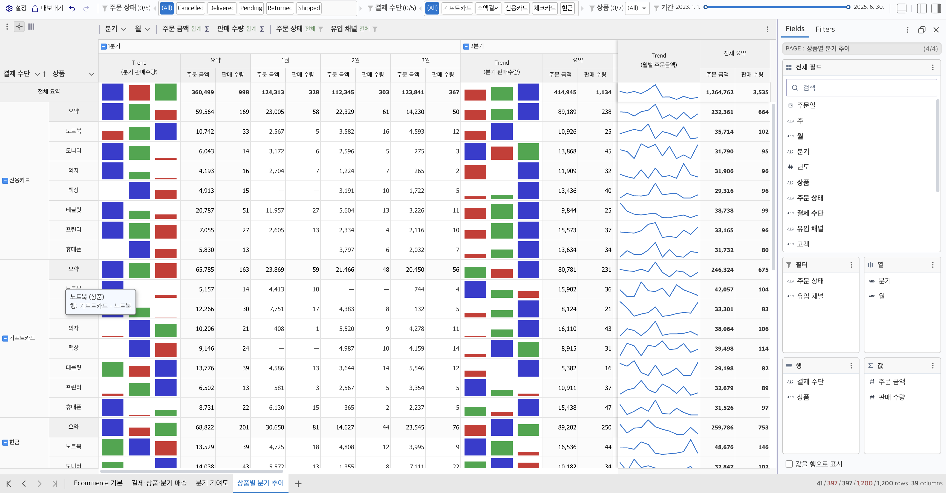The height and width of the screenshot is (493, 946).
Task: Click the 유입 채널 field in list
Action: point(810,228)
